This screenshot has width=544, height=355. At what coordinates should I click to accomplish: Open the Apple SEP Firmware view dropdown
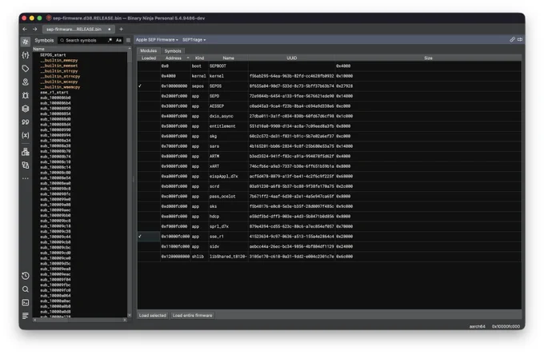click(x=157, y=40)
